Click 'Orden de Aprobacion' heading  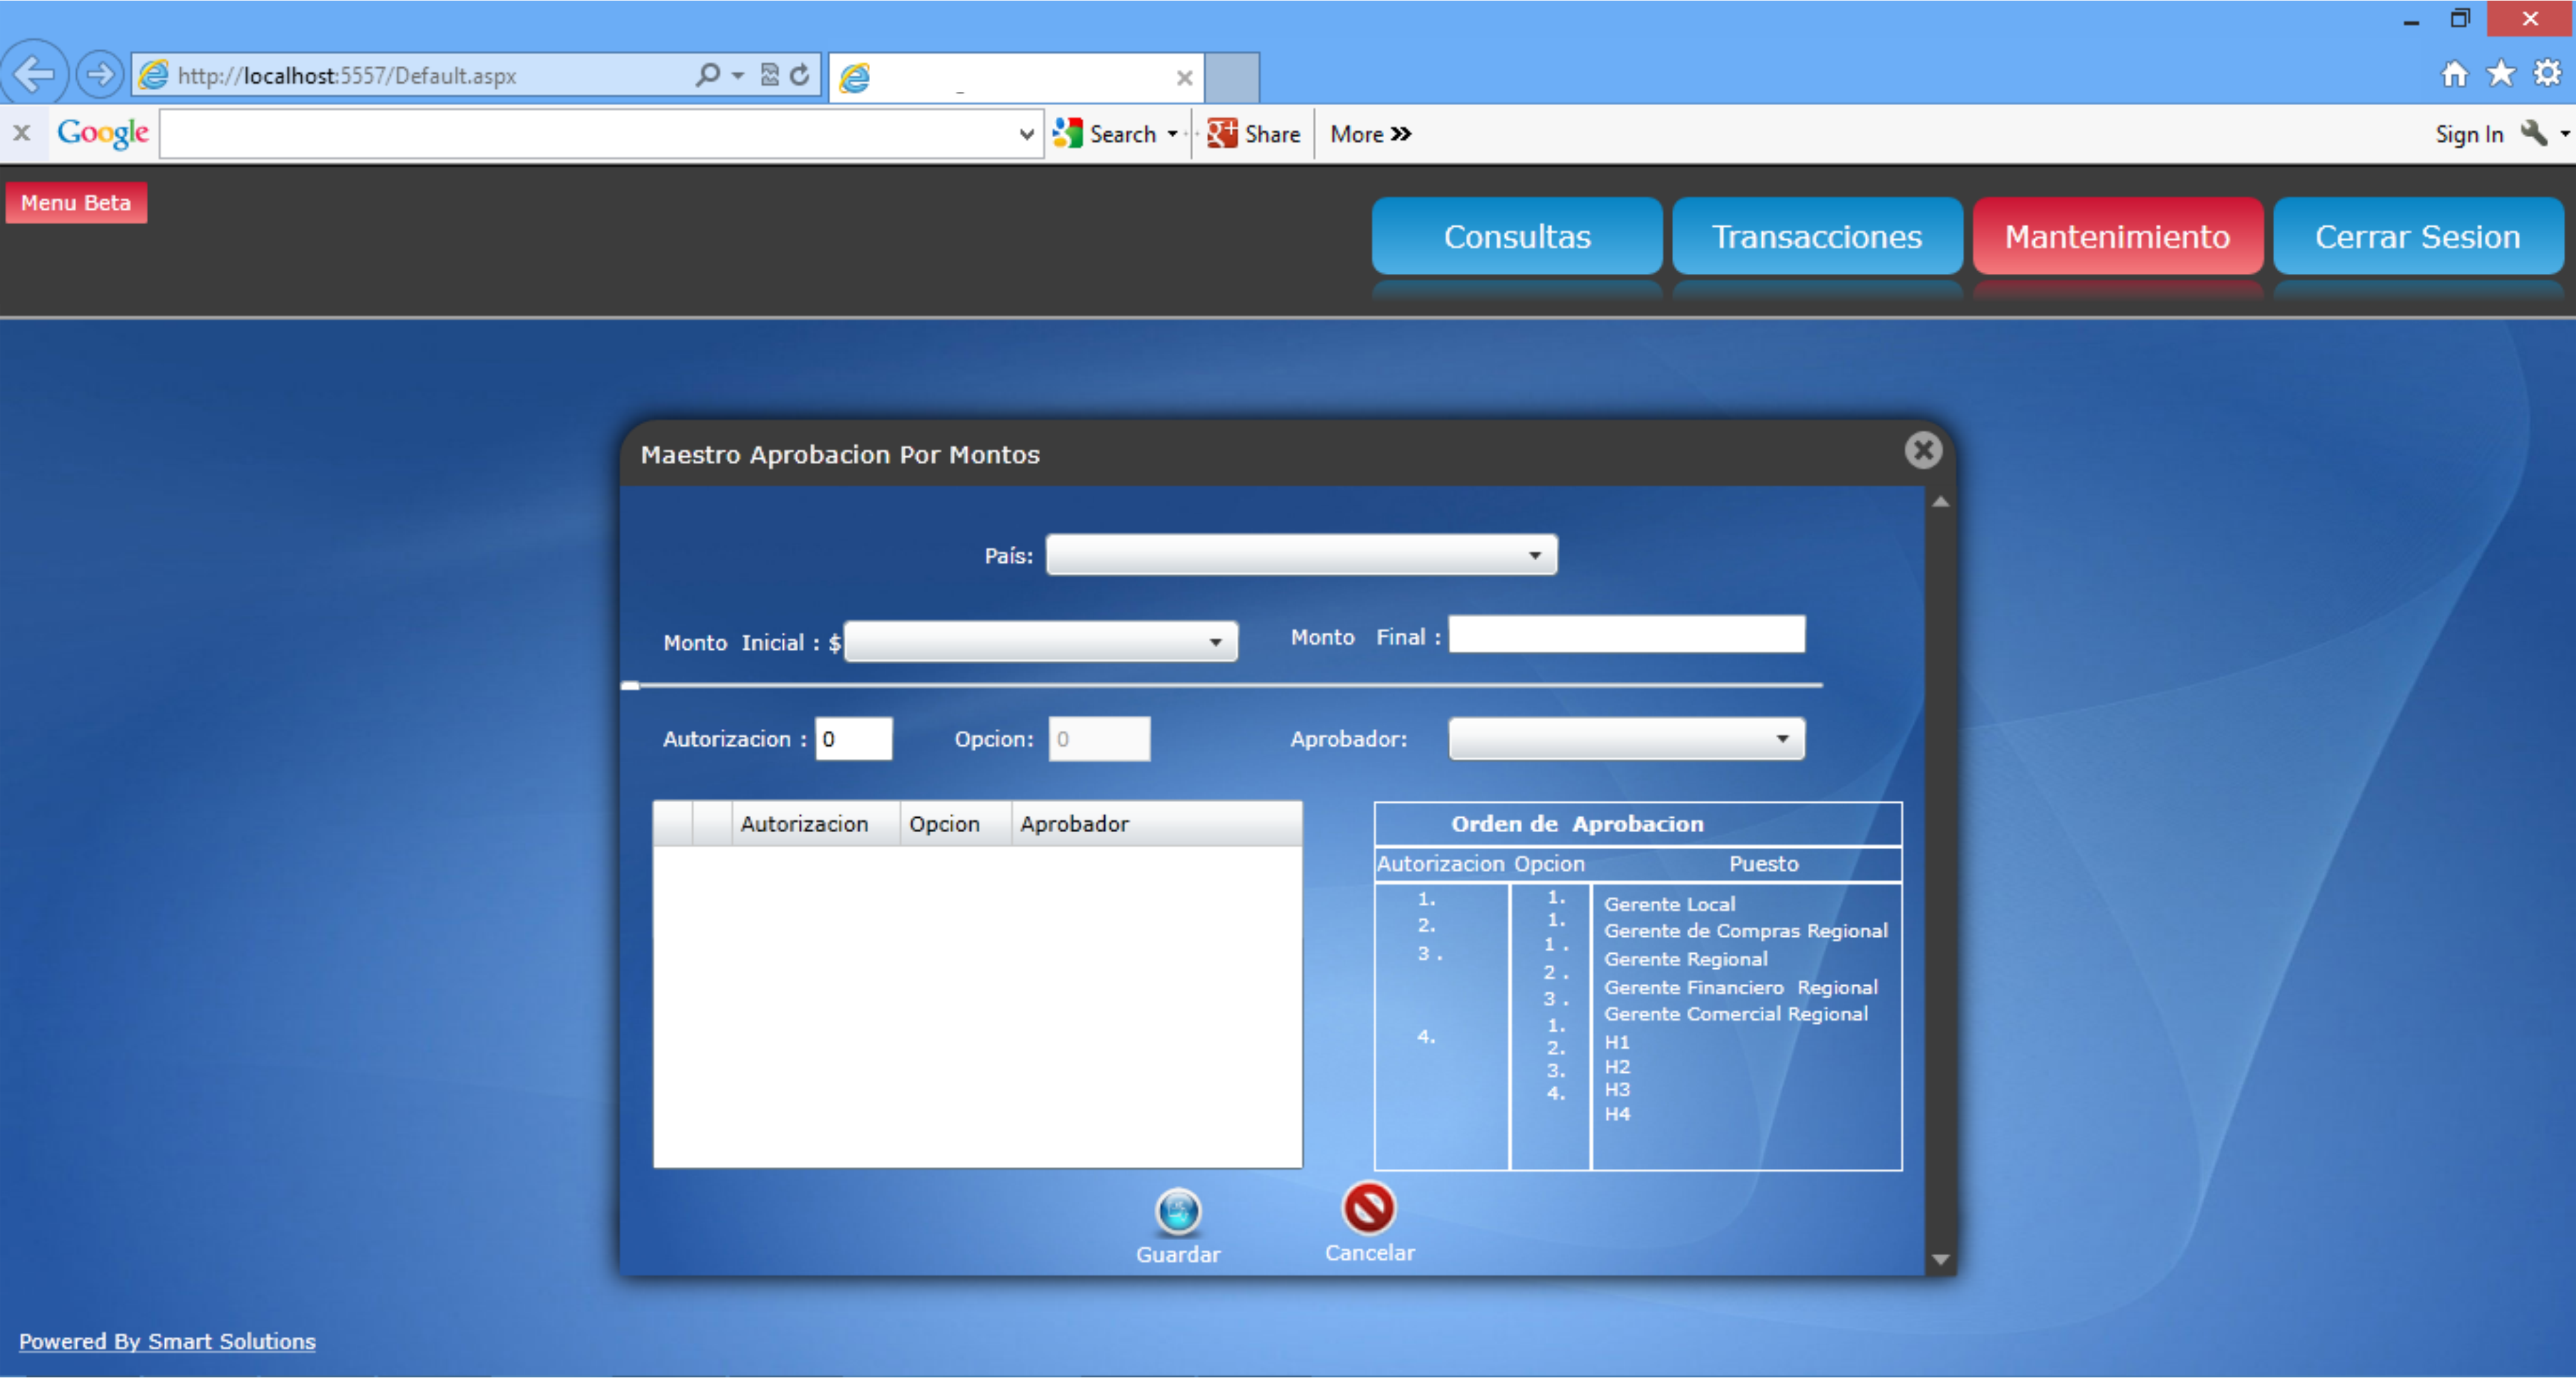tap(1577, 823)
